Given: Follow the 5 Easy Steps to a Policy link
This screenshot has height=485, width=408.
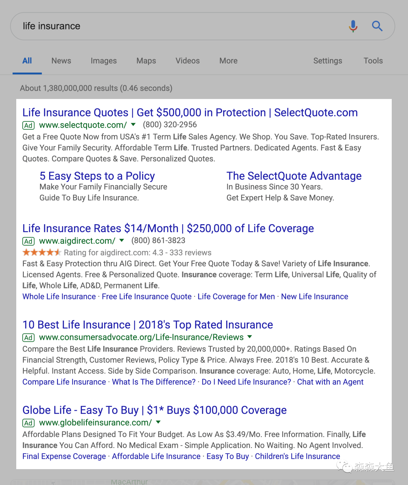Looking at the screenshot, I should pyautogui.click(x=97, y=176).
